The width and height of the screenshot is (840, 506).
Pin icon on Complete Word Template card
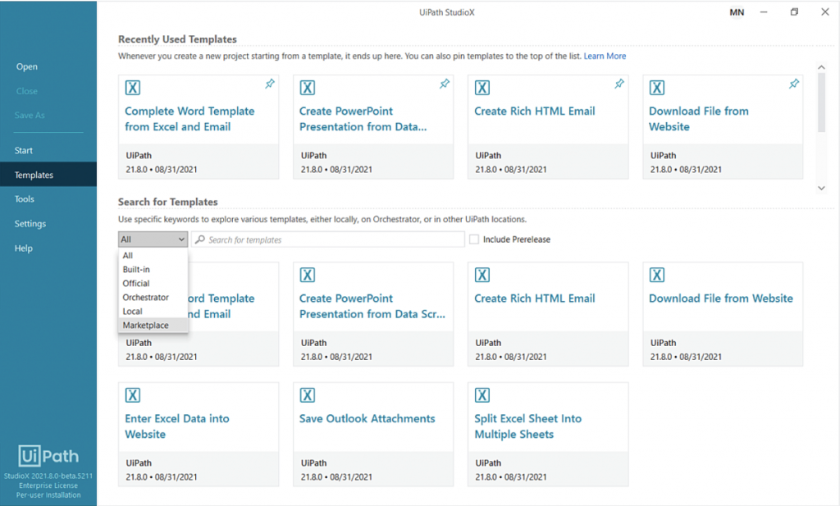click(x=269, y=84)
